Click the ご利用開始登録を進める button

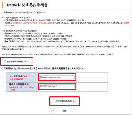(64, 101)
